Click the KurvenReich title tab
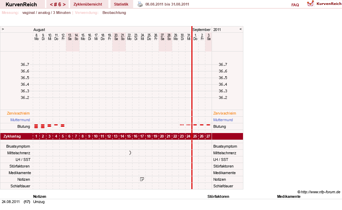Viewport: 342px width, 210px height. pyautogui.click(x=21, y=5)
